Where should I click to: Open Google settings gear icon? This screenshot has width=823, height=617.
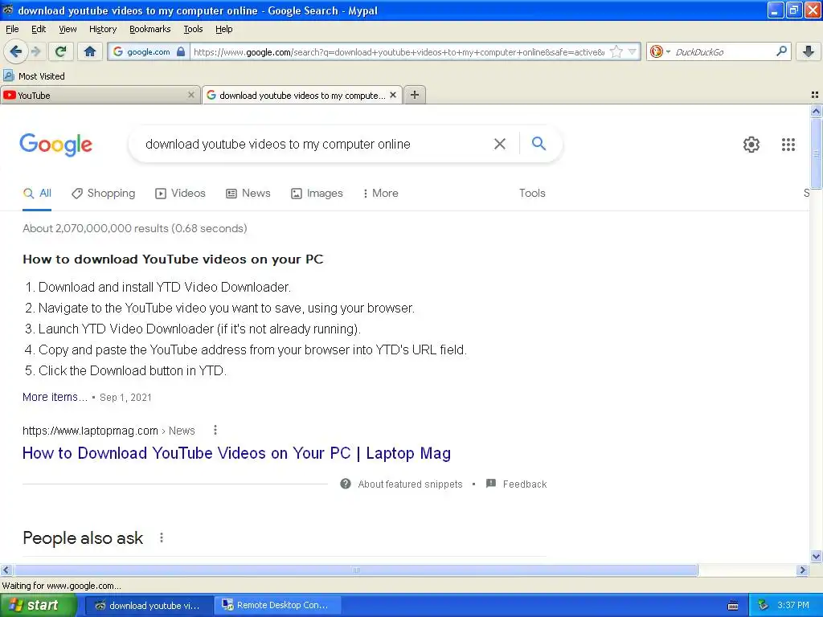point(751,145)
